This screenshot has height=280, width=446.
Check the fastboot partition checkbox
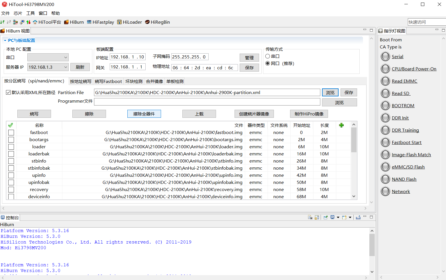tap(11, 133)
